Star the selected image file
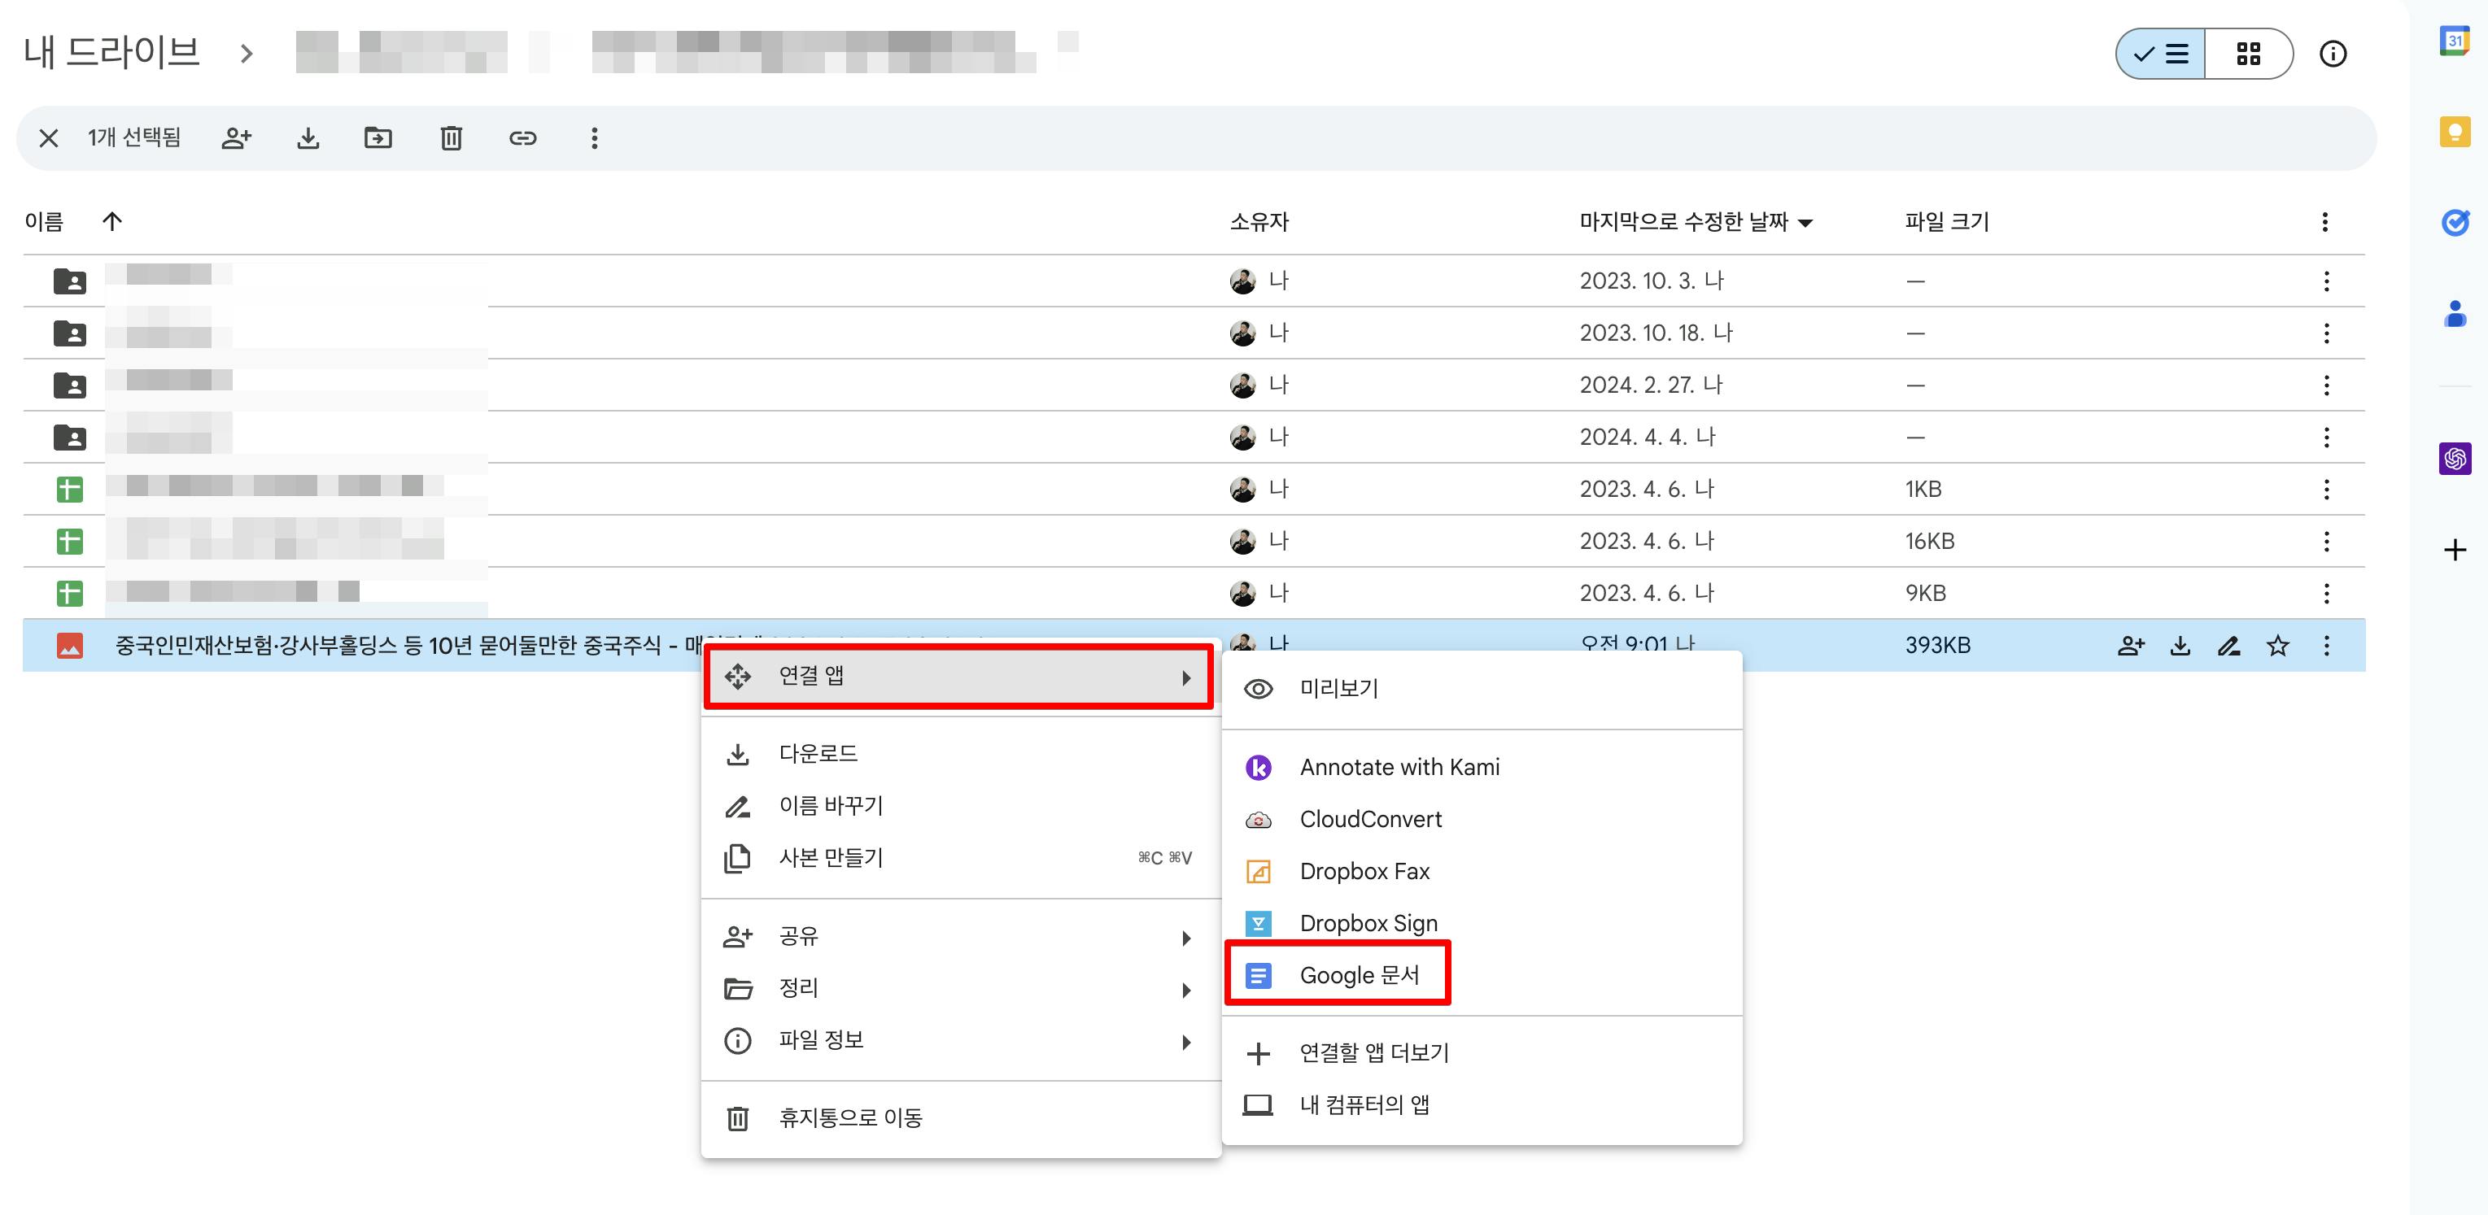 pos(2277,646)
